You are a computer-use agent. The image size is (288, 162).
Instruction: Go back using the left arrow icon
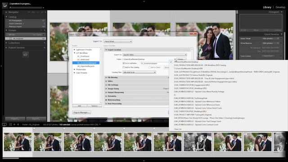coord(14,125)
